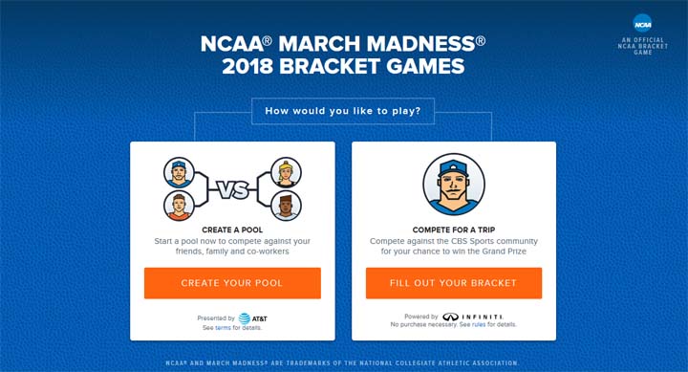The image size is (688, 372).
Task: Click the 'How would you like to play?' box
Action: click(343, 111)
